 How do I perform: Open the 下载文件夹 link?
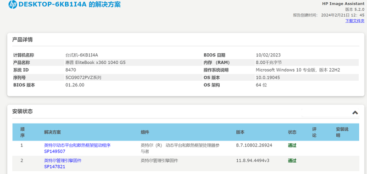coord(355,21)
